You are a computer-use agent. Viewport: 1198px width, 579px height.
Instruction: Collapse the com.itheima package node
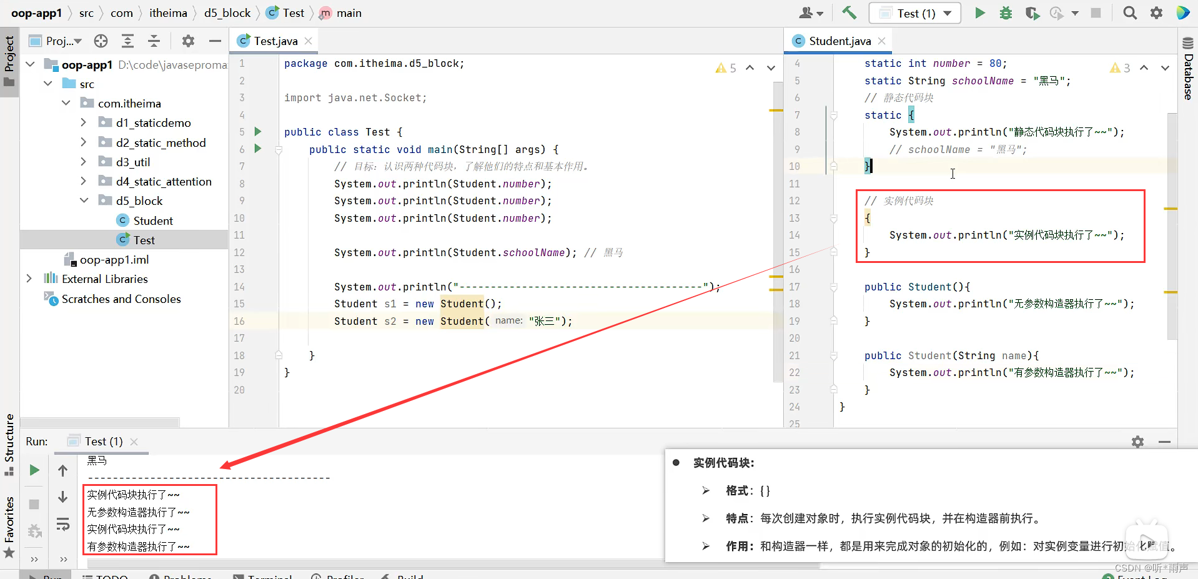click(x=66, y=103)
